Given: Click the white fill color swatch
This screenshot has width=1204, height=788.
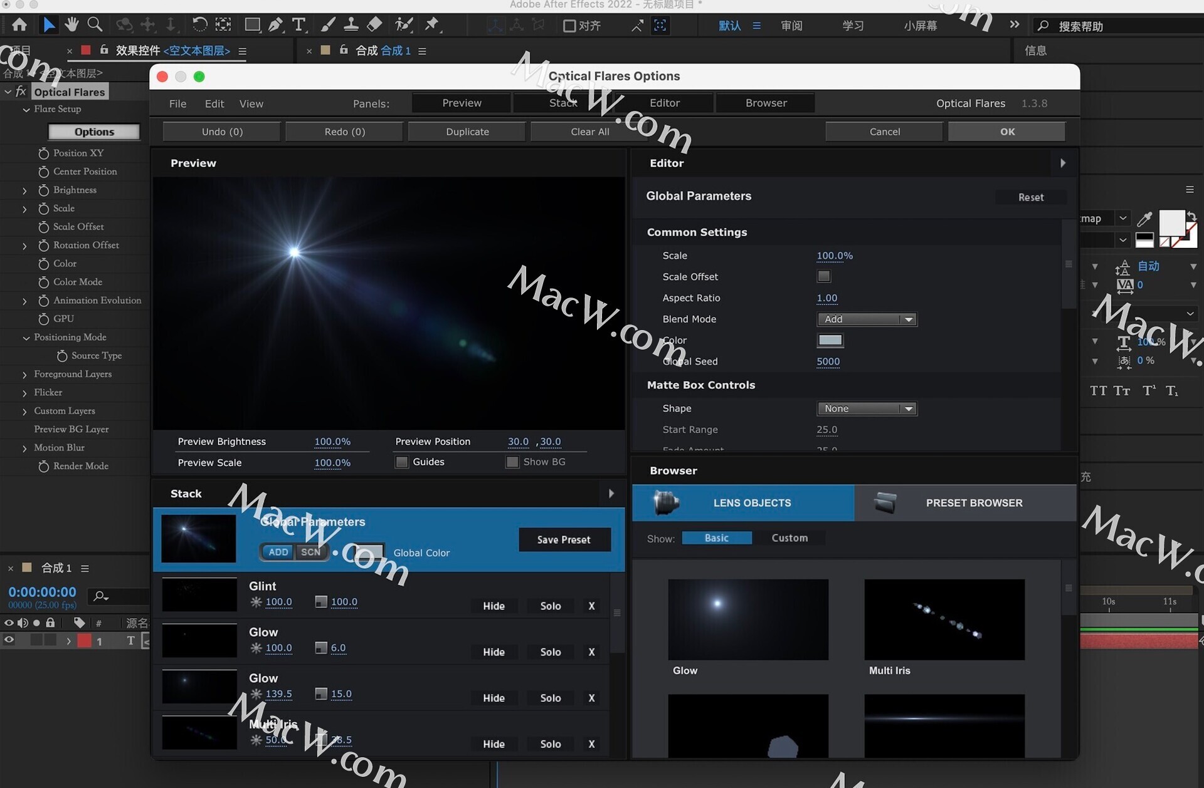Looking at the screenshot, I should coord(1171,223).
